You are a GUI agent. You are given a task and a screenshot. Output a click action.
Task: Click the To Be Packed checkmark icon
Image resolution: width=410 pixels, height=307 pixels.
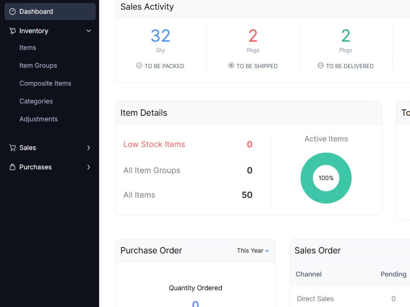tap(139, 65)
